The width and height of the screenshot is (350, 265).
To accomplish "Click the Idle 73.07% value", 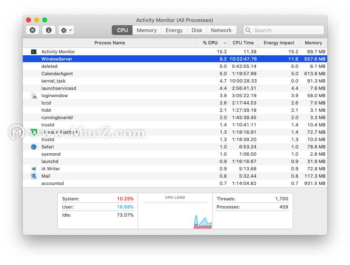I will [x=125, y=215].
